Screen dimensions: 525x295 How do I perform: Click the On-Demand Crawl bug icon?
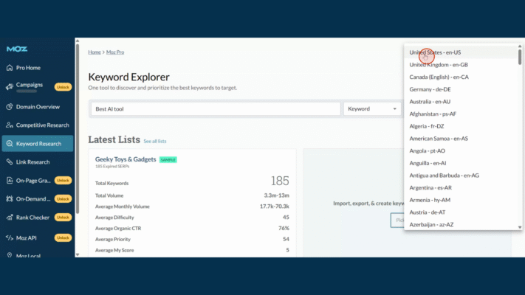[x=10, y=198]
